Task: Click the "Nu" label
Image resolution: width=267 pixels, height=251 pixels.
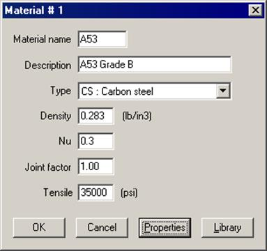Action: point(65,141)
